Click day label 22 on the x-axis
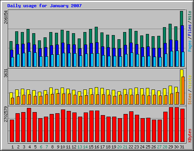This screenshot has height=151, width=194. pos(131,147)
